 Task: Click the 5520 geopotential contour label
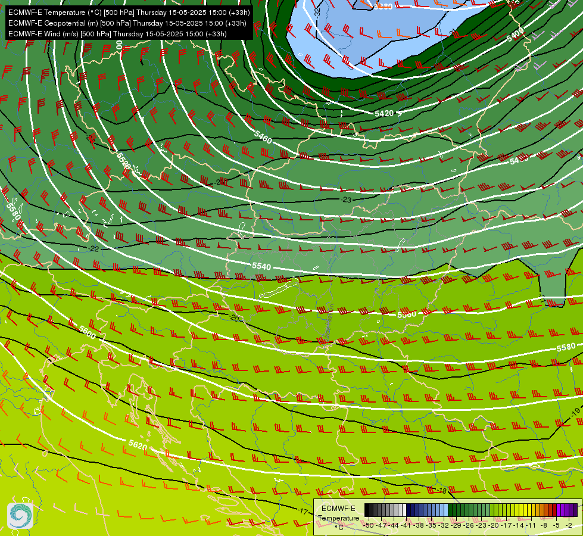coord(123,160)
